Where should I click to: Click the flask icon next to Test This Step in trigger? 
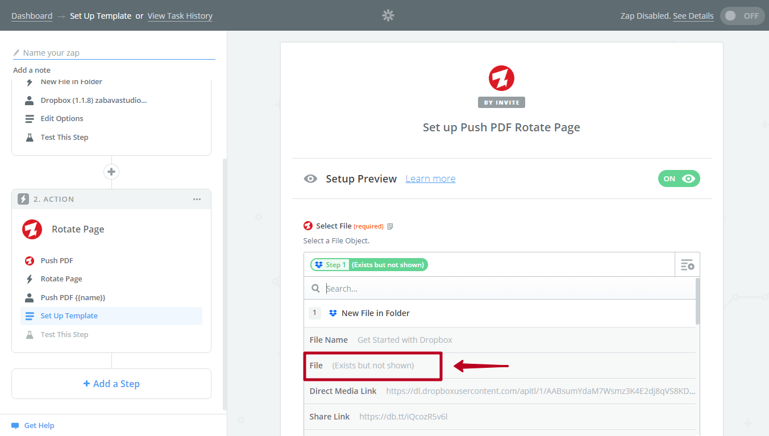point(30,137)
